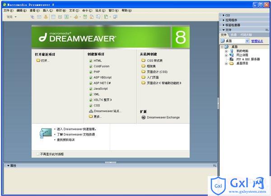Open the 站点(S) menu
The height and width of the screenshot is (196, 271).
[x=100, y=10]
